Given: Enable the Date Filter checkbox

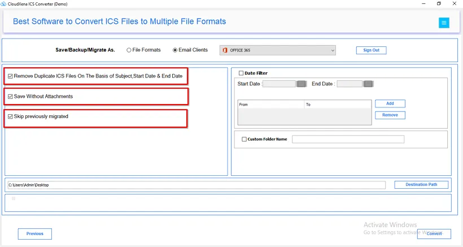Looking at the screenshot, I should 241,73.
